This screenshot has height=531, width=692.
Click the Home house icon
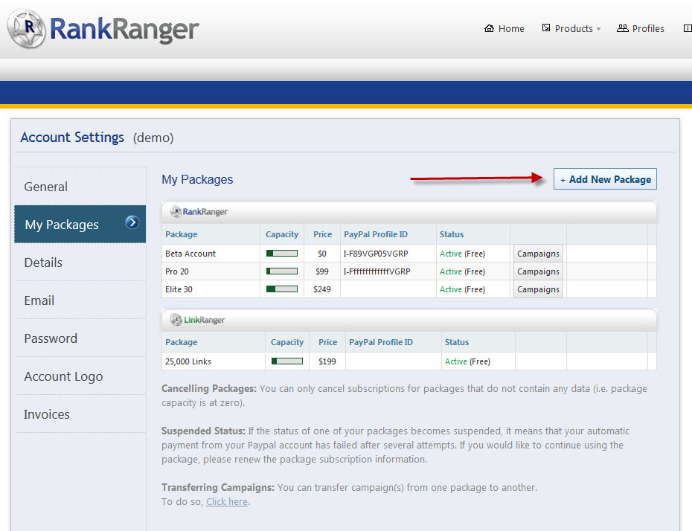489,28
